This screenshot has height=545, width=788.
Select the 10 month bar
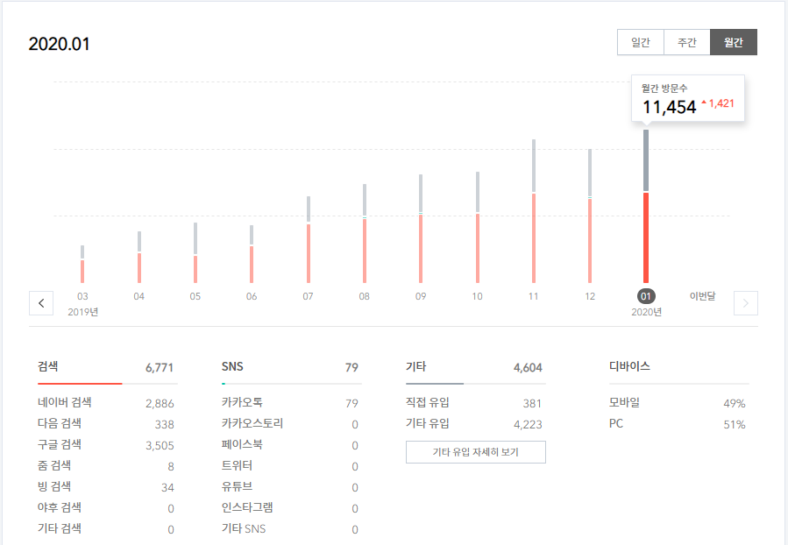coord(478,228)
